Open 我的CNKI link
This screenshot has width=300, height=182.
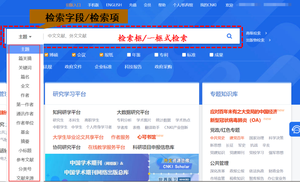(208, 5)
